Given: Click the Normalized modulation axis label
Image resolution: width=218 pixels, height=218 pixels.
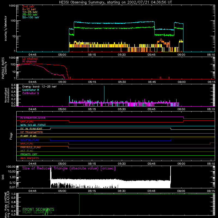Looking at the screenshot, I should [x=7, y=95].
